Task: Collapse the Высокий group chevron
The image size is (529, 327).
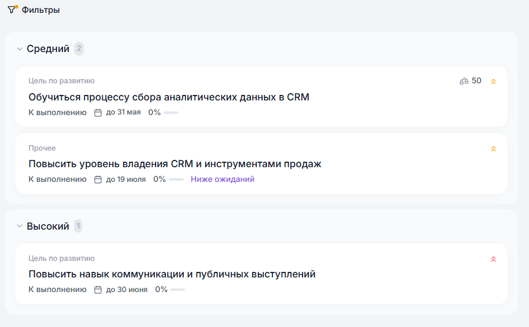Action: (x=19, y=227)
